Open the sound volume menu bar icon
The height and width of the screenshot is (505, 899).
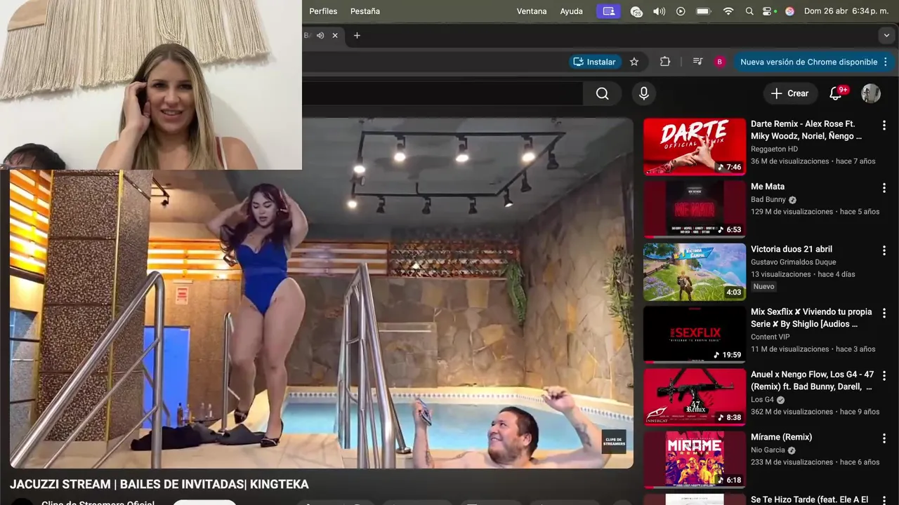658,11
